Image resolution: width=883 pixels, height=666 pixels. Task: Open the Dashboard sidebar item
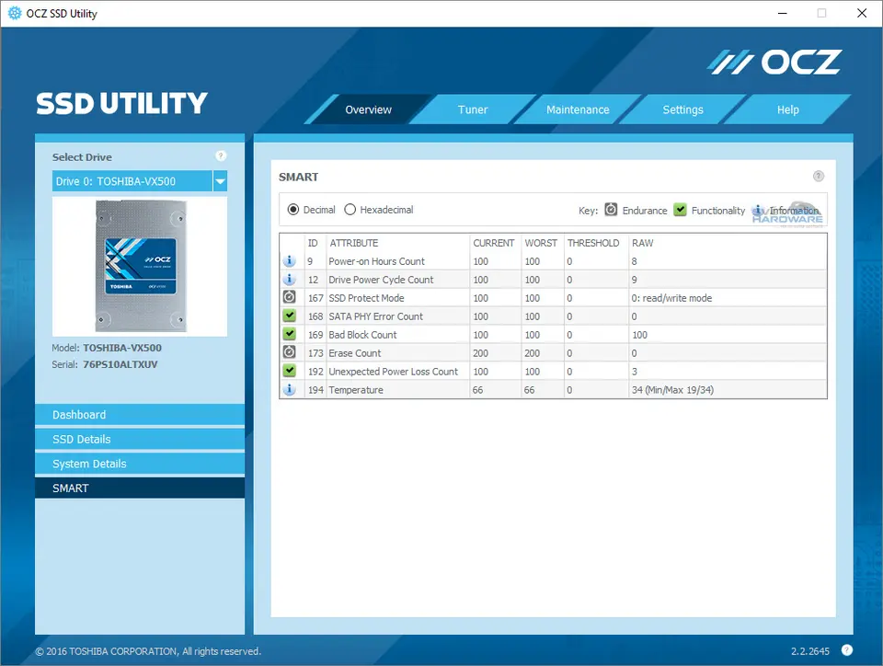point(140,414)
